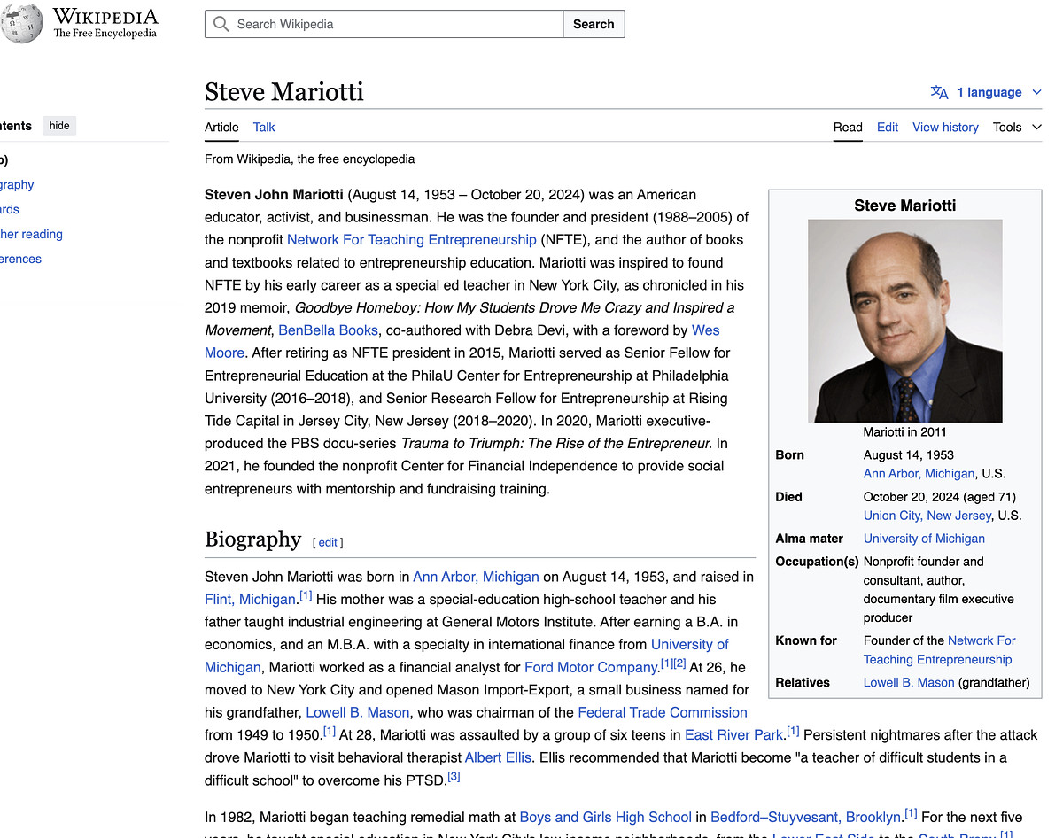Image resolution: width=1063 pixels, height=838 pixels.
Task: Open the Lowell B. Mason infobox link
Action: point(909,682)
